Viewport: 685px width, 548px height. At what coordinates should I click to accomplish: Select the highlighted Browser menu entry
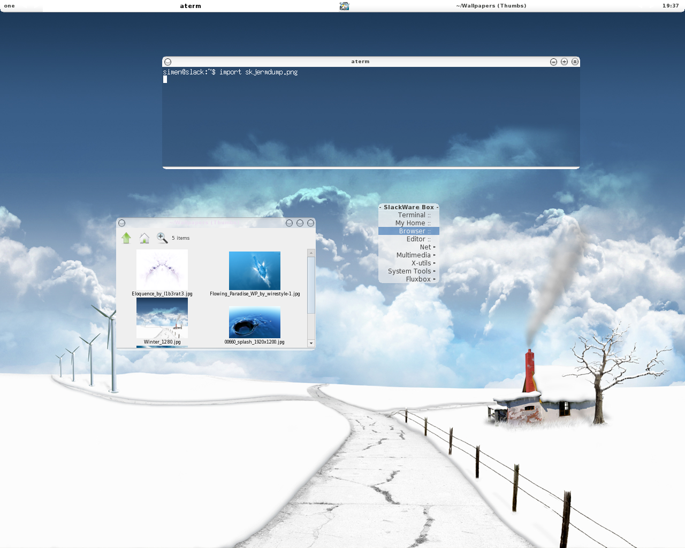coord(409,231)
